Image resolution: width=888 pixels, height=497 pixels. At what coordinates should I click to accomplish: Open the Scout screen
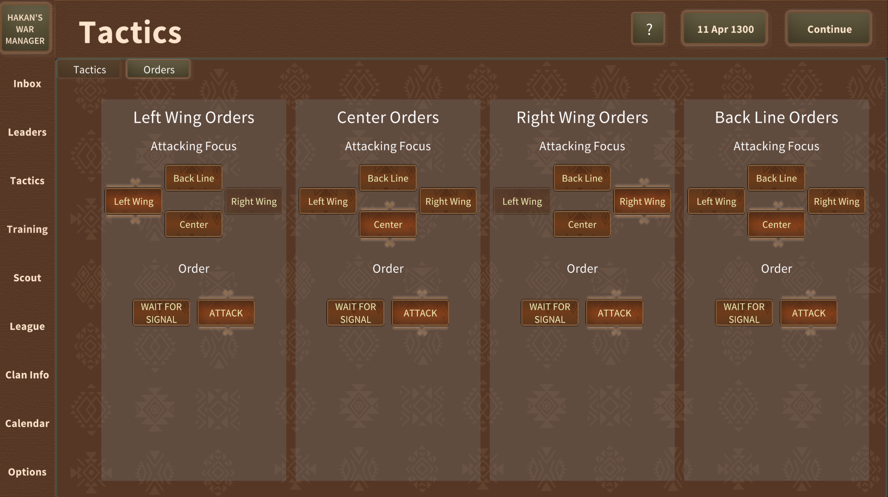coord(27,277)
